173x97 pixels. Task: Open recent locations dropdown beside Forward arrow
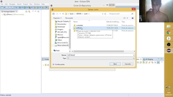click(x=60, y=14)
